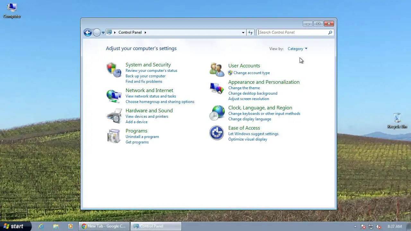411x231 pixels.
Task: Open the Programs box icon
Action: [x=114, y=136]
